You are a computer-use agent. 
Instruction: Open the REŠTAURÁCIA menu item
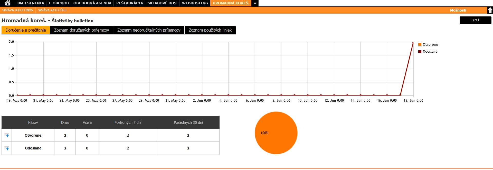(129, 3)
